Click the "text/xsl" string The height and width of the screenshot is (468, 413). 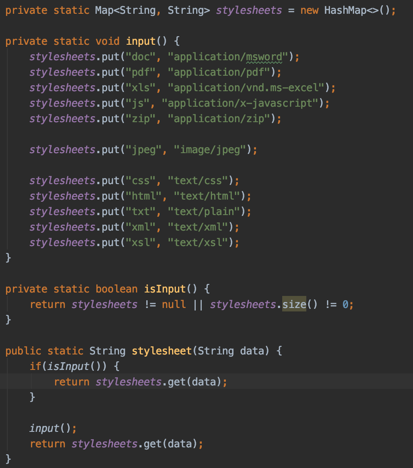click(x=198, y=243)
